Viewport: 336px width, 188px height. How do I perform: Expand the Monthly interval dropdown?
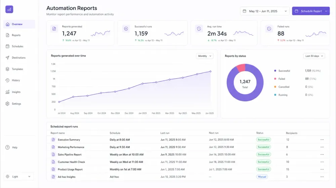tap(205, 56)
